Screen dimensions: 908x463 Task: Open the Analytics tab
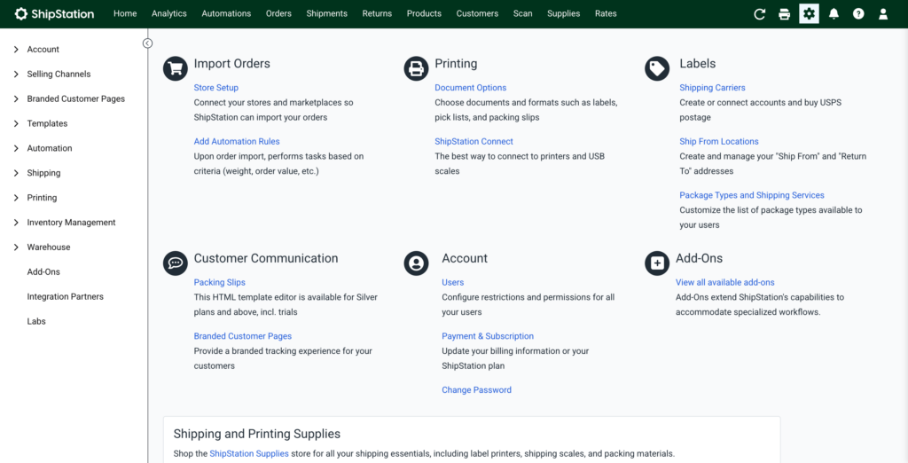point(169,13)
